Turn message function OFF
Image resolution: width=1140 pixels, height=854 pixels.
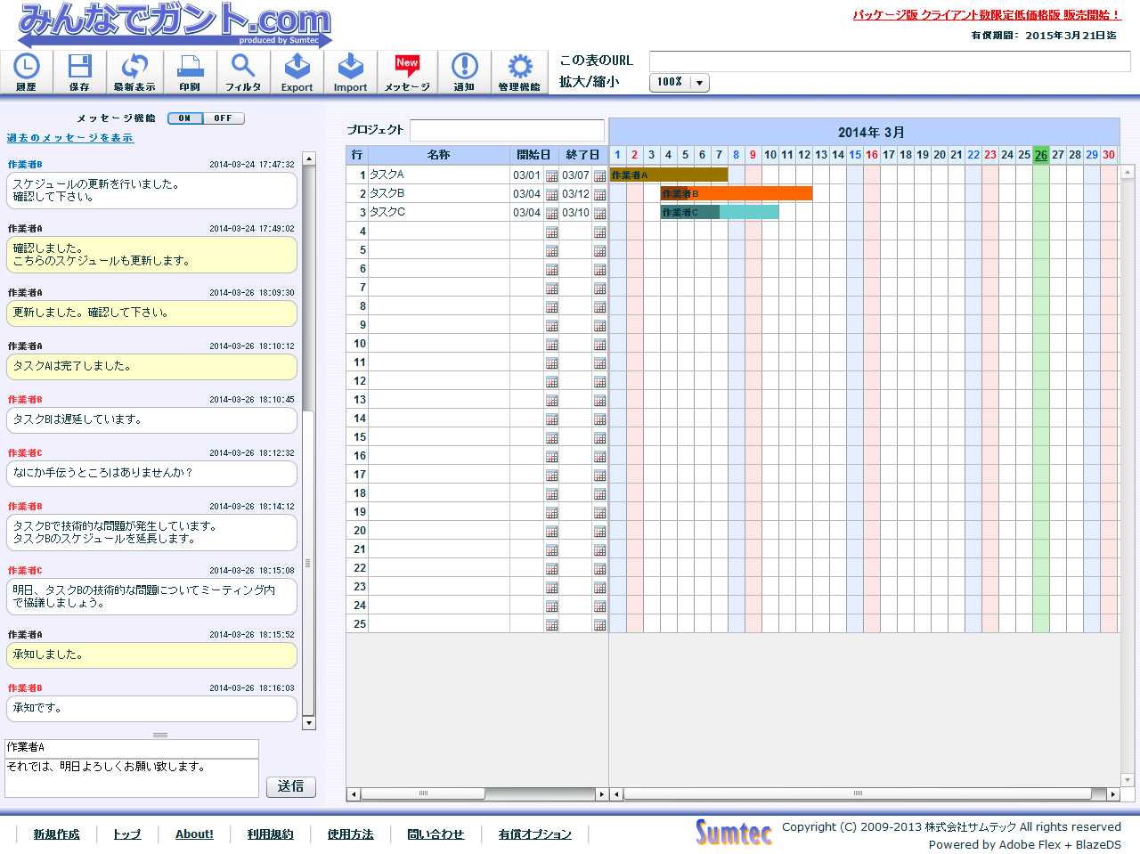(224, 118)
